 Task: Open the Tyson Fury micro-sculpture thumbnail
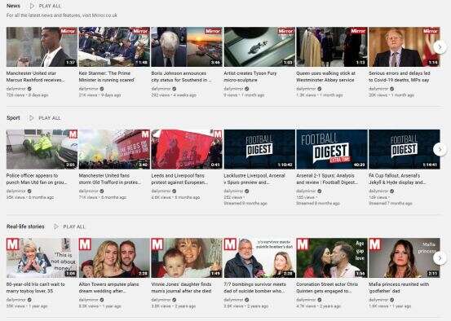pyautogui.click(x=259, y=46)
